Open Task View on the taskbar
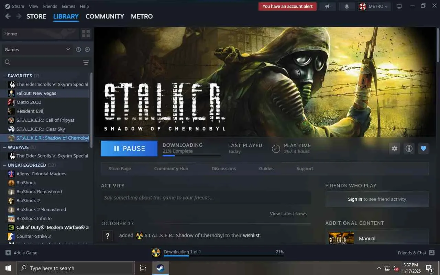Screen dimensions: 440x275 (x=143, y=268)
